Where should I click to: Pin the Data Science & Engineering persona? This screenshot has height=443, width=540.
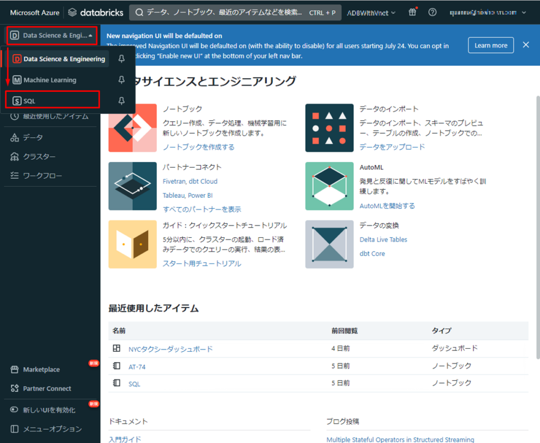[122, 59]
